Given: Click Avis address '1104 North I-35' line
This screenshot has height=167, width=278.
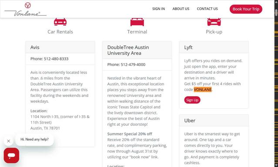Looking at the screenshot, I should click(60, 117).
